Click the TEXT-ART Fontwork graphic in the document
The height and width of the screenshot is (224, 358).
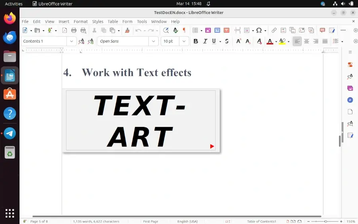coord(140,121)
